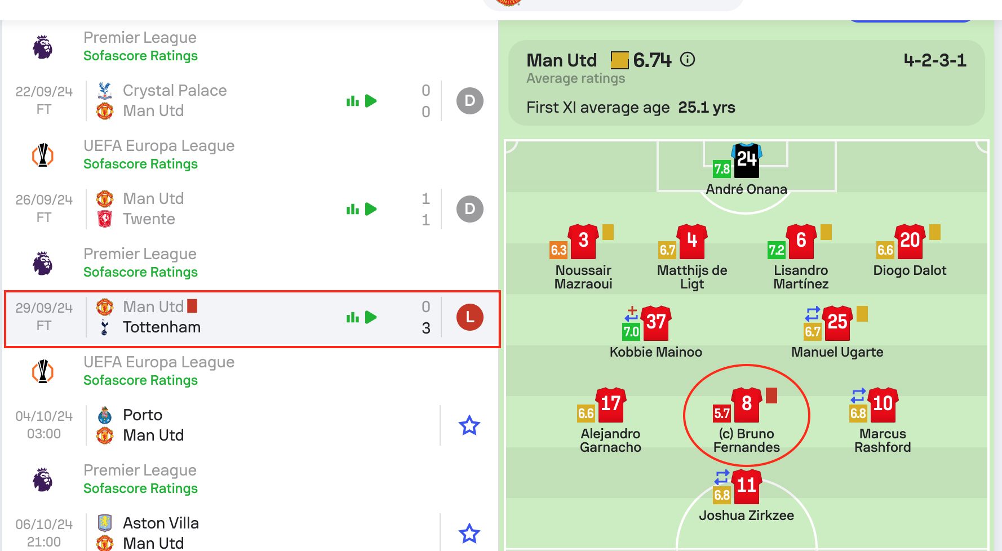Open the first Premier League Sofascore Ratings link
1002x551 pixels.
click(x=140, y=56)
